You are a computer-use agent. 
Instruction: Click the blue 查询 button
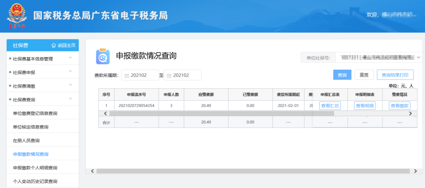click(x=342, y=75)
